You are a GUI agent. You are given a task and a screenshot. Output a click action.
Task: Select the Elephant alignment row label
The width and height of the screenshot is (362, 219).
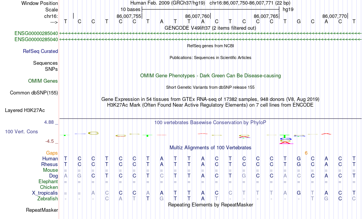(x=48, y=182)
